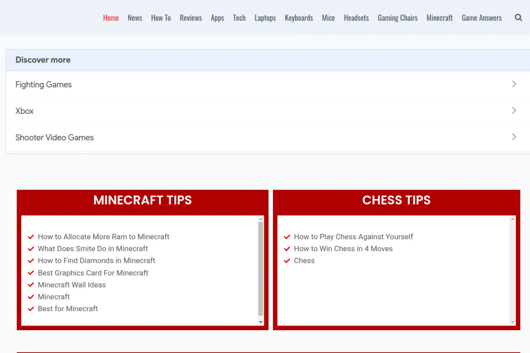The height and width of the screenshot is (353, 530).
Task: Open the Game Answers menu item
Action: coord(482,18)
